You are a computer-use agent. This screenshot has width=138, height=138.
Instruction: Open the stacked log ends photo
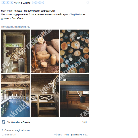pyautogui.click(x=75, y=51)
